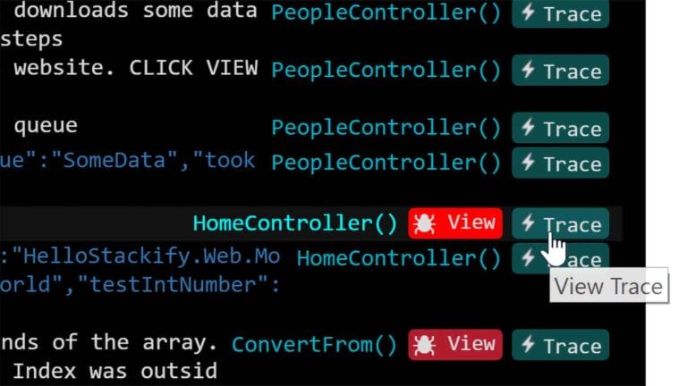
Task: Select PeopleController() link beside "website. CLICK VIEW"
Action: pos(386,70)
